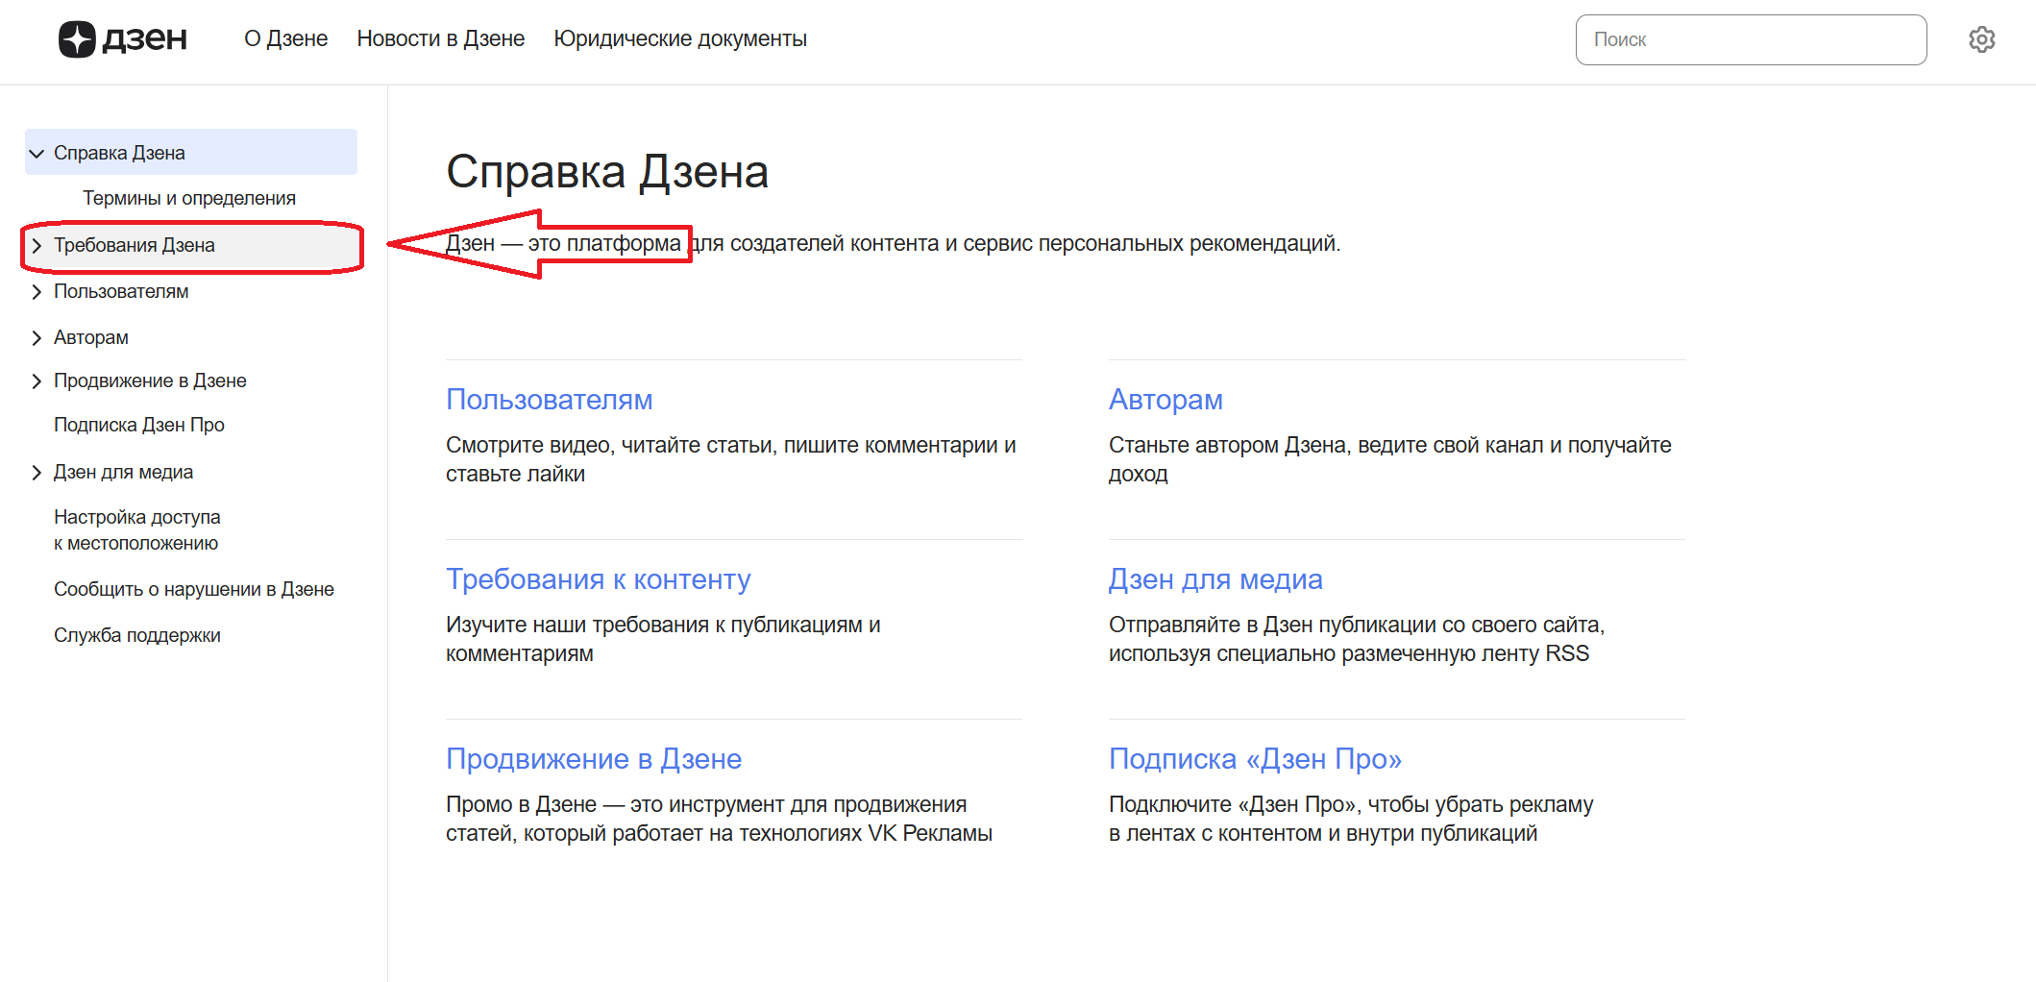Open «Настройка доступа к местоположению» sidebar item
2036x982 pixels.
click(137, 529)
